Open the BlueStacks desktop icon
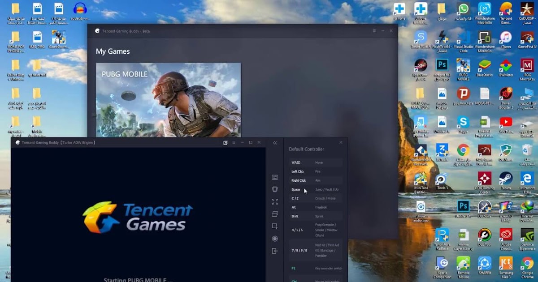 [x=485, y=68]
